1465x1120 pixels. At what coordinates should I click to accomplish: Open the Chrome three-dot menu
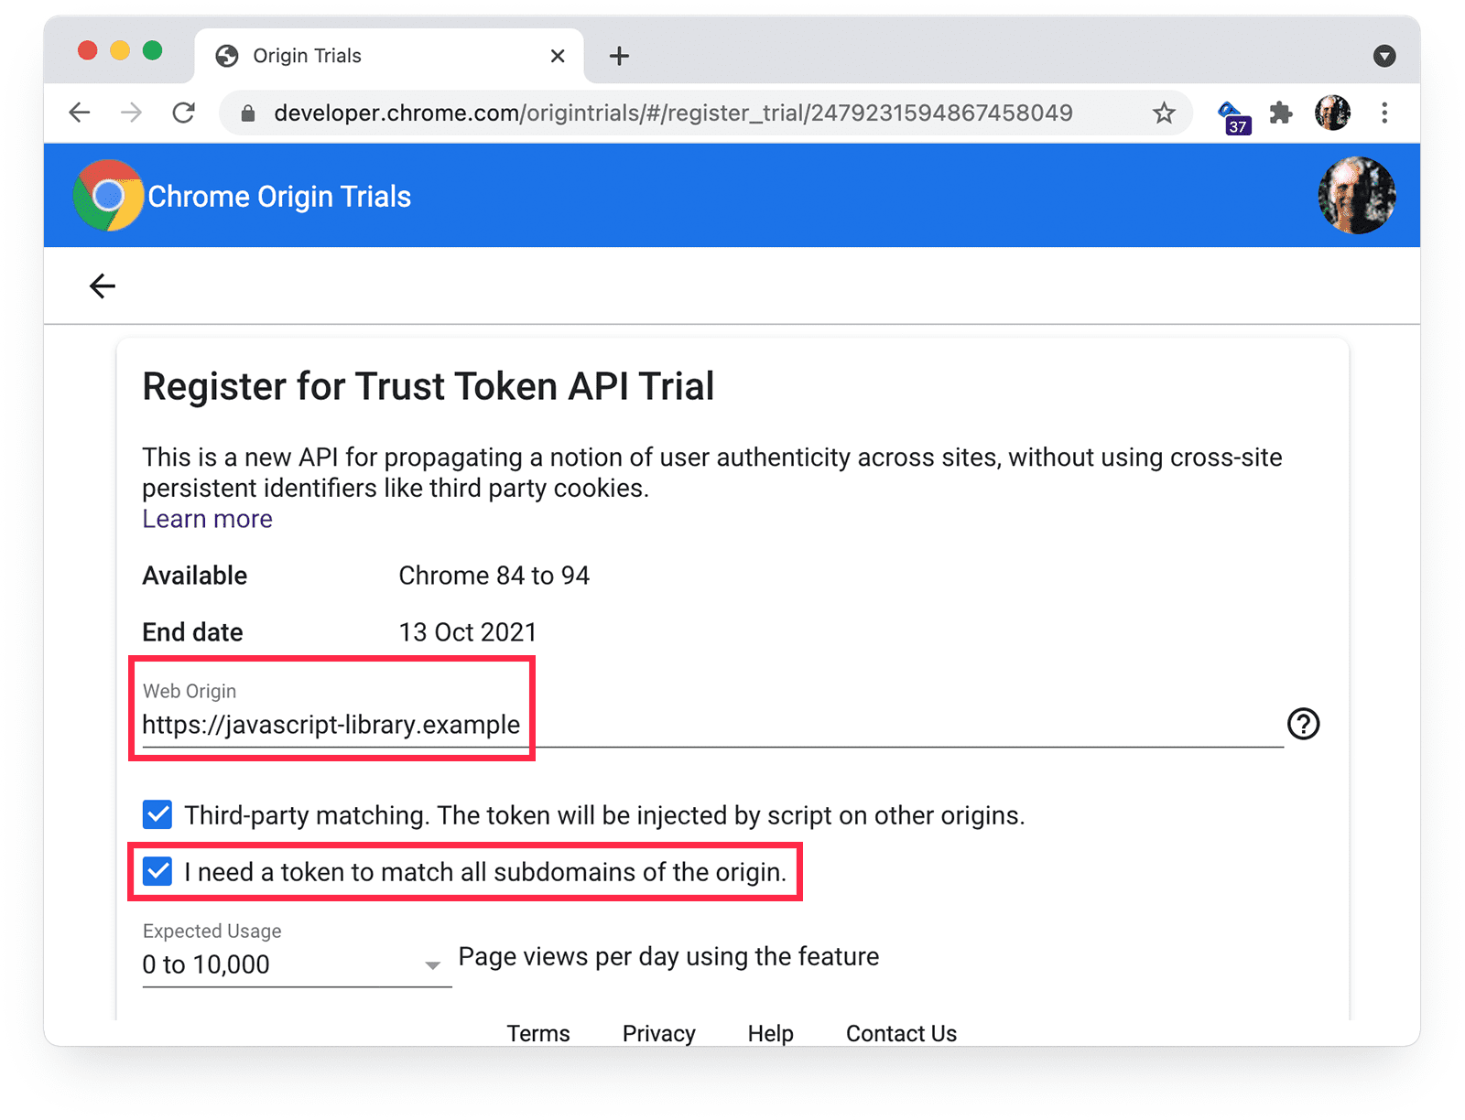point(1384,113)
